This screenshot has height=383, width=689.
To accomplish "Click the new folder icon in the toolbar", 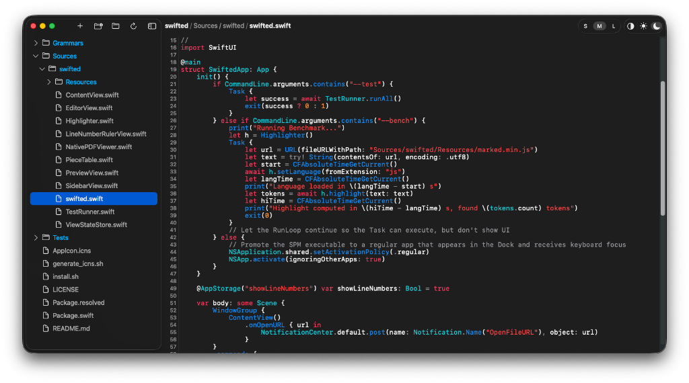I will (x=98, y=26).
